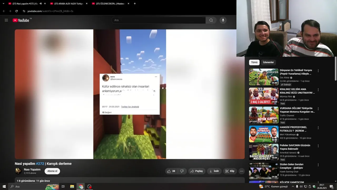
Task: Go back with browser back arrow
Action: coord(4,11)
